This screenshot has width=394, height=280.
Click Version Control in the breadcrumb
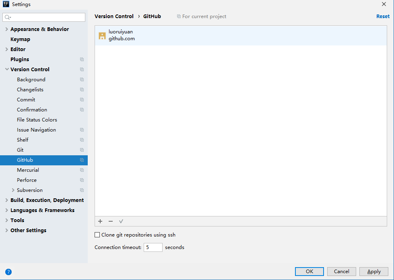(x=114, y=16)
